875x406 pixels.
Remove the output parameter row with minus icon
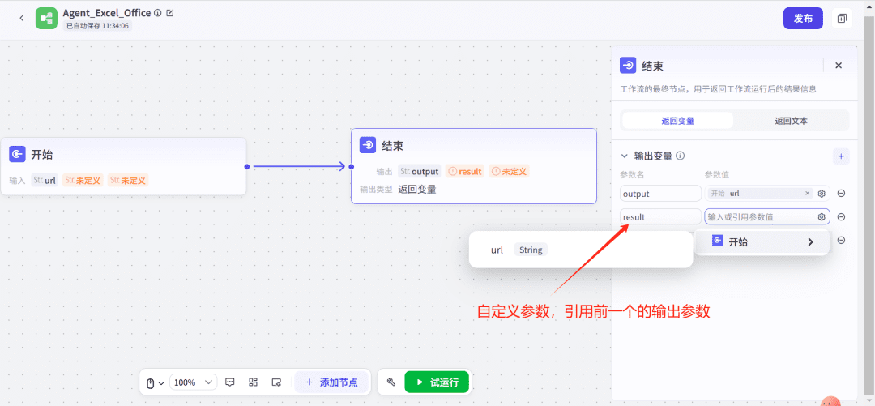click(841, 194)
